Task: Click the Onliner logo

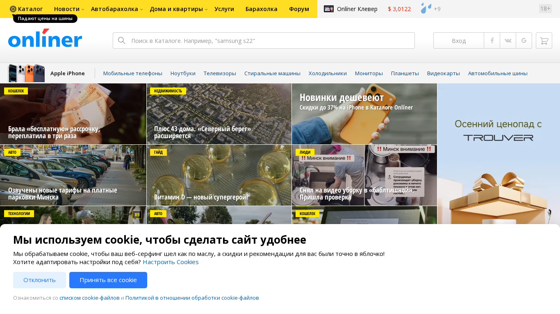Action: pos(45,38)
